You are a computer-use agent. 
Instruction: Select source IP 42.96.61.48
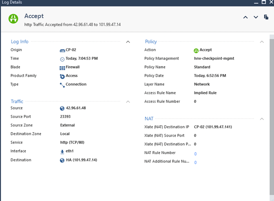76,108
